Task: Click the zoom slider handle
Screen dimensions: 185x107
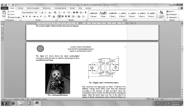Action: (174, 99)
